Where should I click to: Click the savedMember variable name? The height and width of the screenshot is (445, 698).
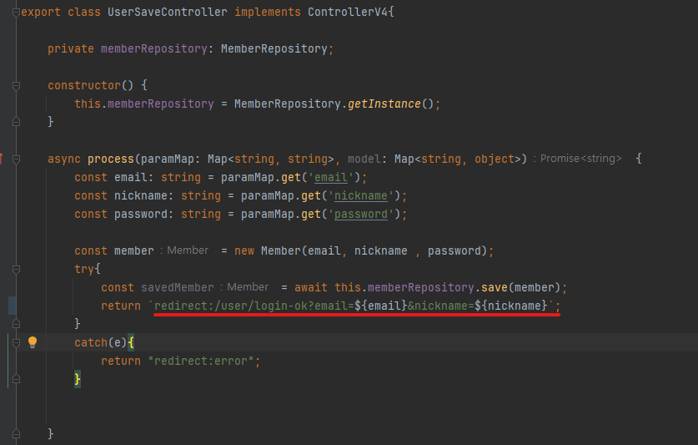pos(177,287)
